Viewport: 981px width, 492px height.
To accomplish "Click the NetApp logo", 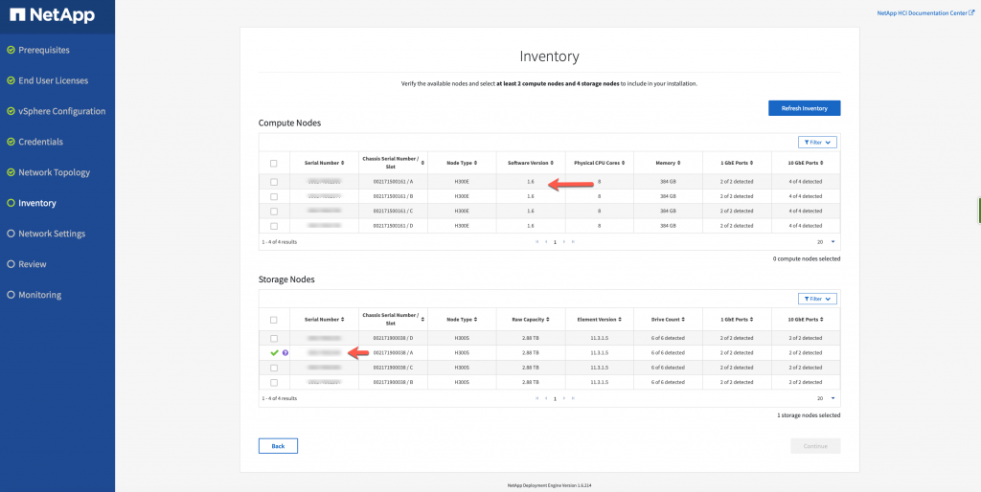I will point(53,15).
